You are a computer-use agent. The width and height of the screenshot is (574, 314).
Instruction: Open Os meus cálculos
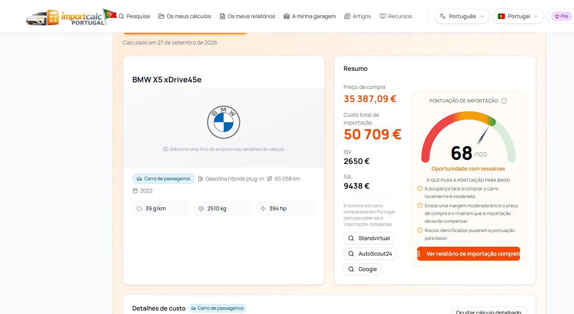pyautogui.click(x=185, y=16)
